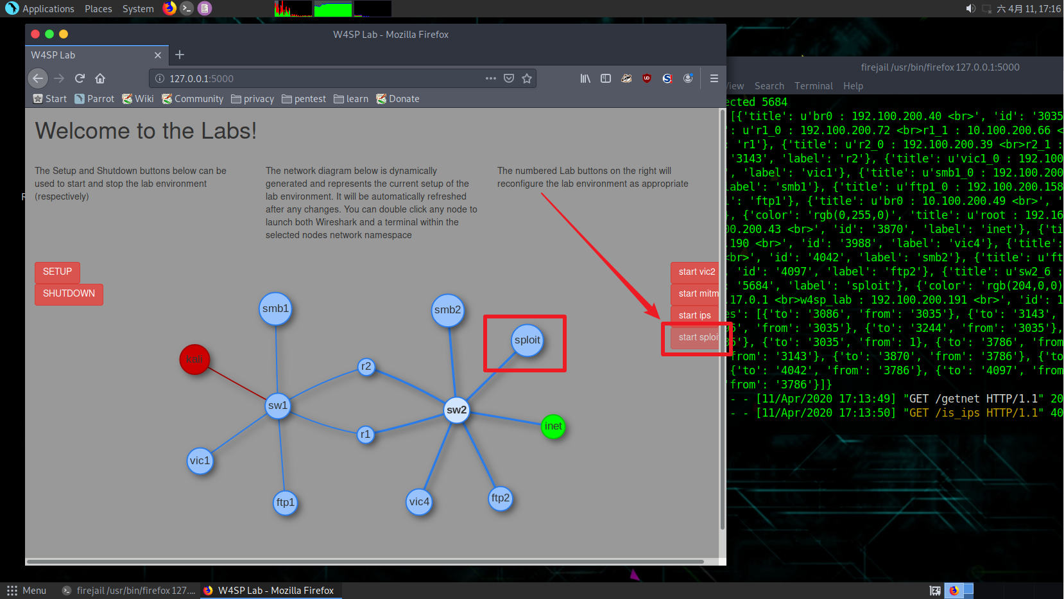Screen dimensions: 1064x599
Task: Click the clock and date display
Action: 1029,8
